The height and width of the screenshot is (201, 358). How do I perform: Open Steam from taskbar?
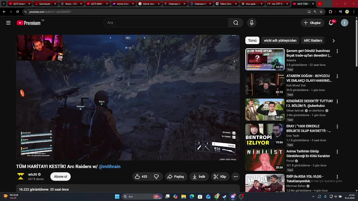click(225, 197)
